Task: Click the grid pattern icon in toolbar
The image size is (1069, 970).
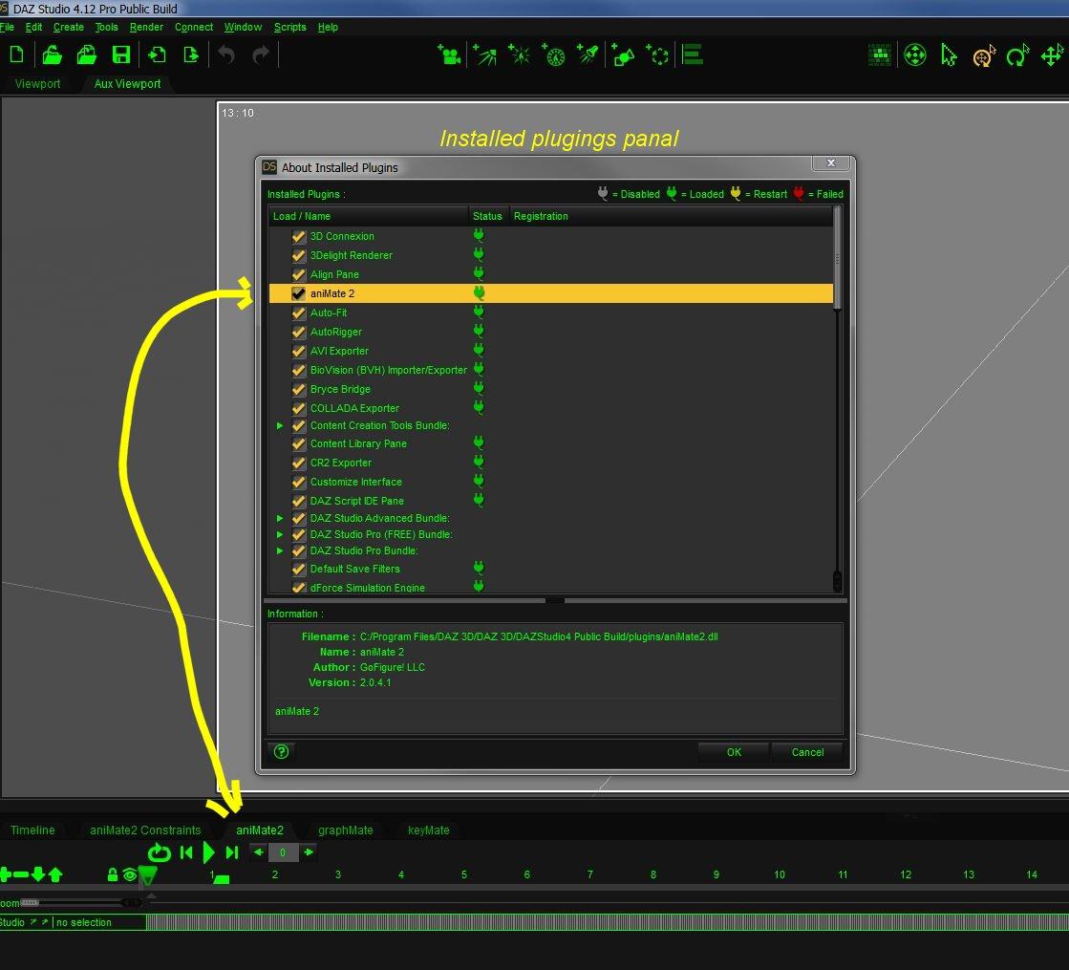Action: pos(880,54)
